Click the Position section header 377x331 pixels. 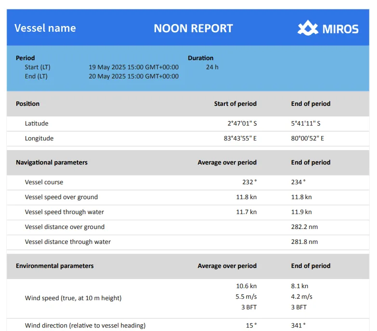(27, 103)
